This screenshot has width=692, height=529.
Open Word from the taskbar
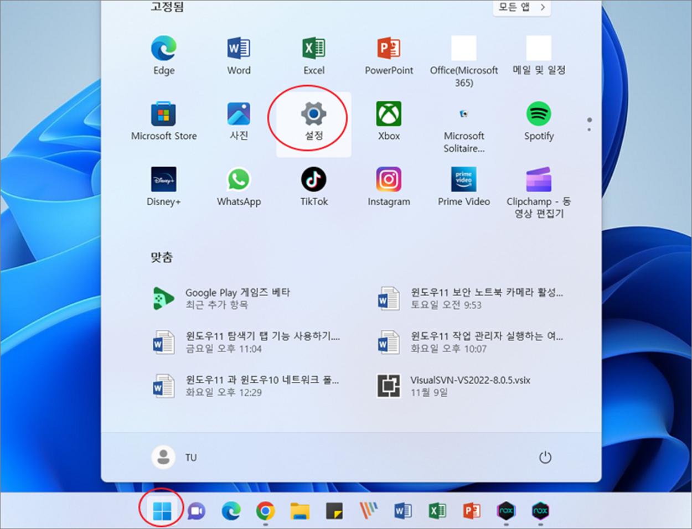402,511
